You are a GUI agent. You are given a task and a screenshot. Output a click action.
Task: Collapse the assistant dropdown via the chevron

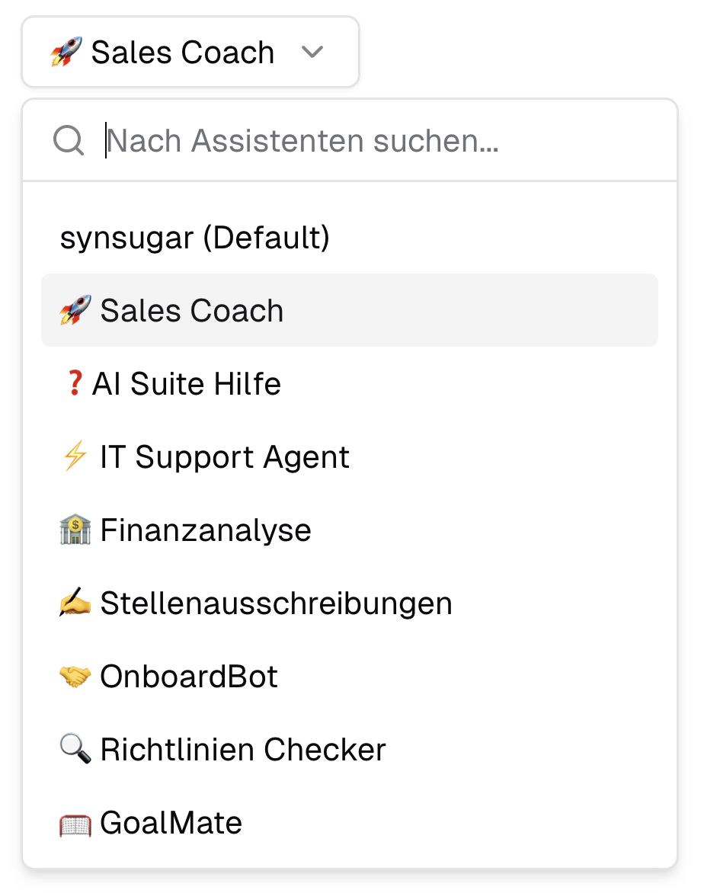tap(312, 52)
